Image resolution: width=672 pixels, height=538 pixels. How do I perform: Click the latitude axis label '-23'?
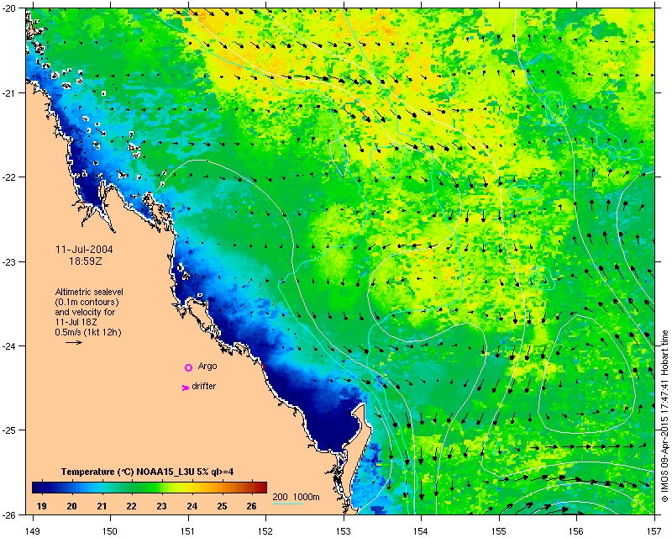[9, 261]
